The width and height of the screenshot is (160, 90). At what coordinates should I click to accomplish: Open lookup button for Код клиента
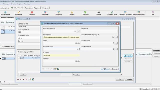point(116,49)
